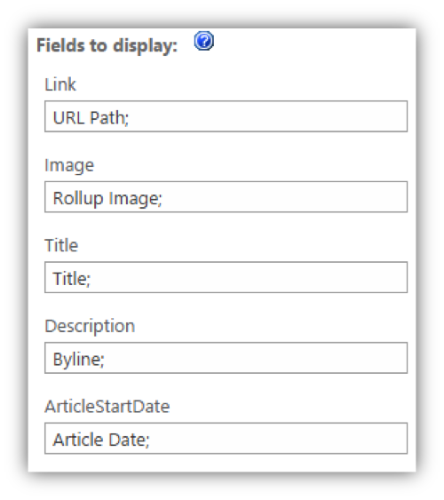Click the Description field label
This screenshot has height=500, width=444.
[x=90, y=327]
